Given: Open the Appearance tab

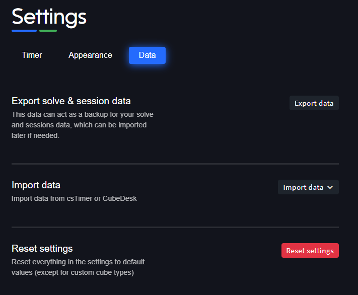Looking at the screenshot, I should (90, 55).
